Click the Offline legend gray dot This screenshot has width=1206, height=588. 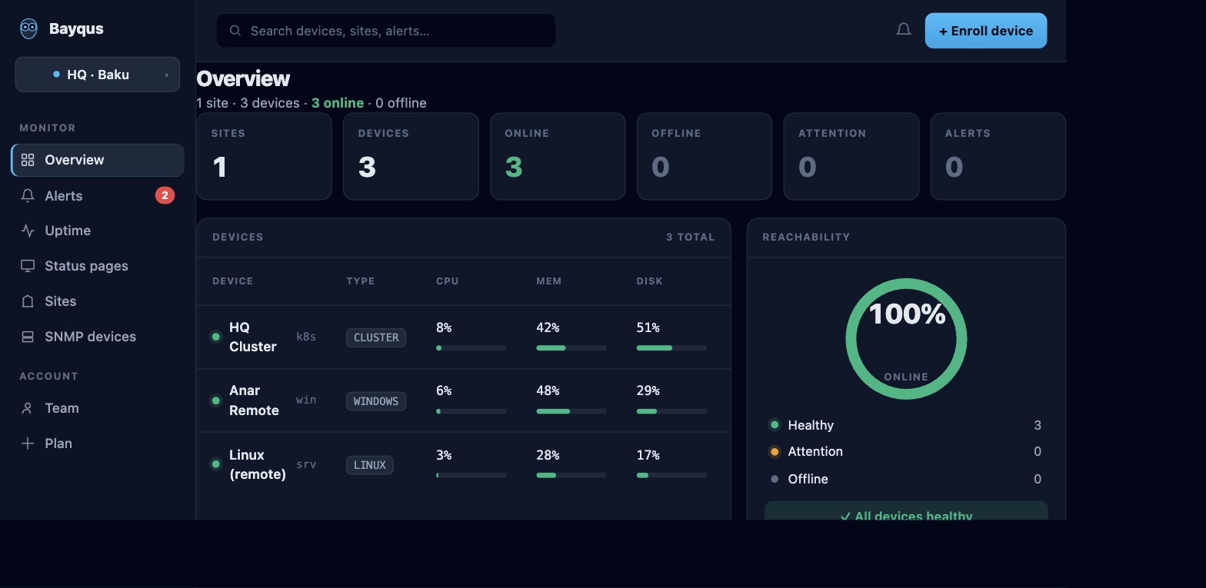pyautogui.click(x=775, y=479)
